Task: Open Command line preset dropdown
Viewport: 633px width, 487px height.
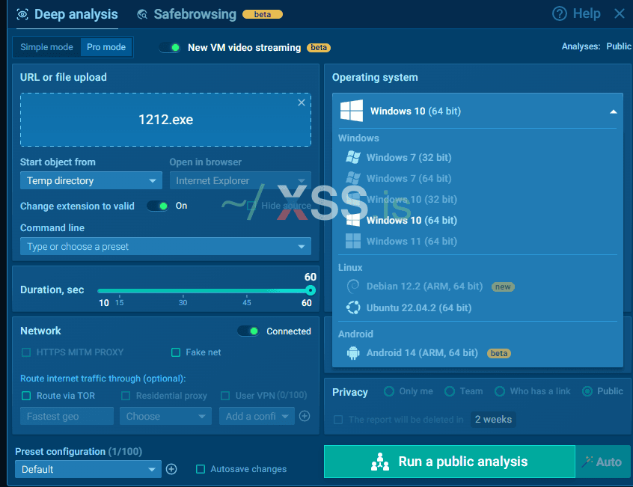Action: coord(165,246)
